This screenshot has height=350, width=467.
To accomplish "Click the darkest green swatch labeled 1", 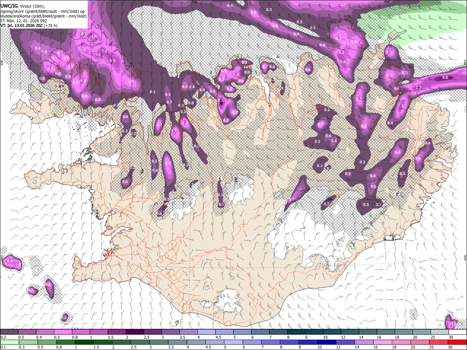I will pos(84,342).
